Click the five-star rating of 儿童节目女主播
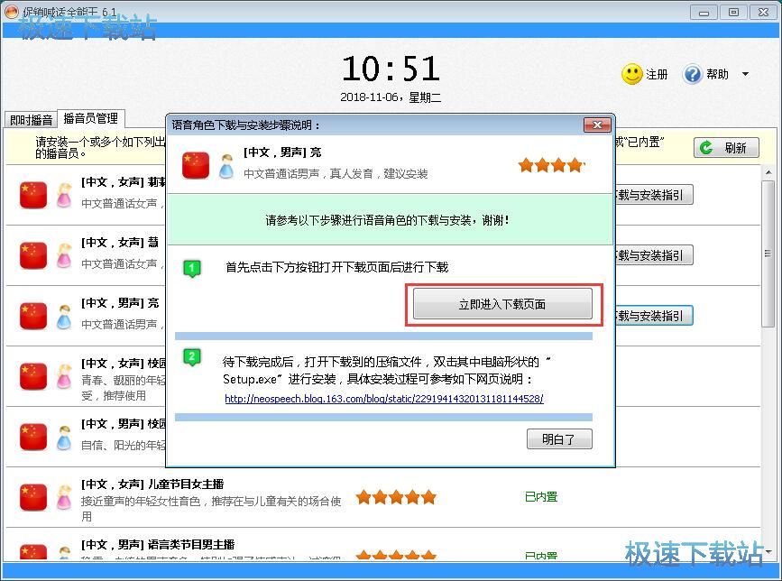Screen dimensions: 782x581 [x=396, y=497]
